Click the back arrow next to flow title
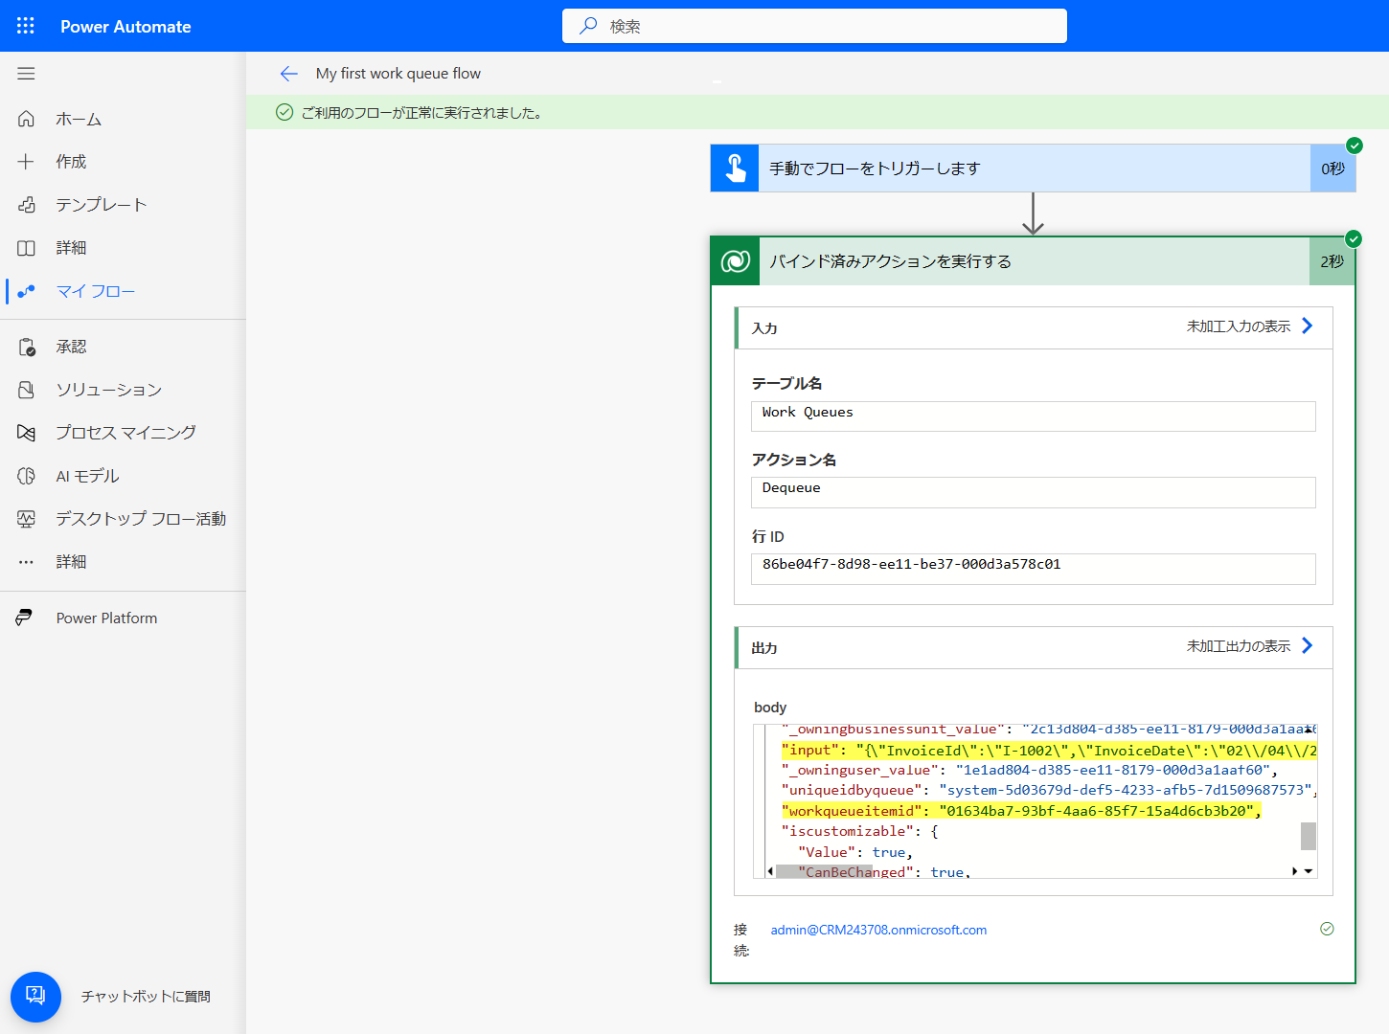 click(x=288, y=74)
